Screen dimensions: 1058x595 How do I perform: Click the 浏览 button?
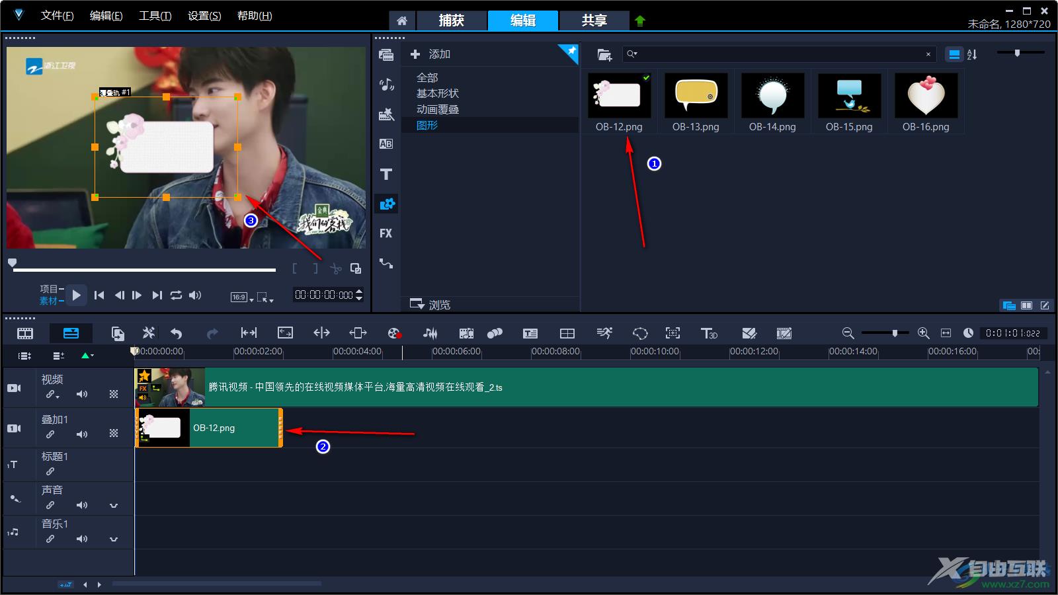pos(430,304)
